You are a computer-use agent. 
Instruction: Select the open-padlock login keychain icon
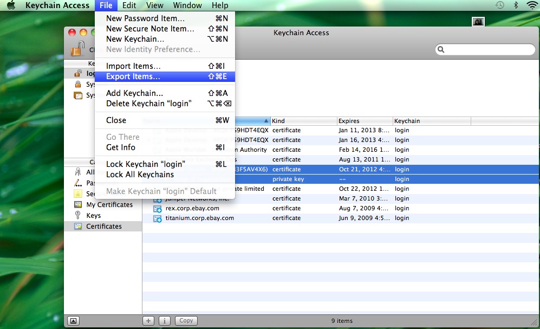point(78,73)
